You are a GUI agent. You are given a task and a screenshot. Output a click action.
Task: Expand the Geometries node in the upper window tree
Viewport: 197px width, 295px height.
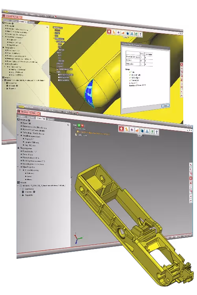tap(5, 83)
